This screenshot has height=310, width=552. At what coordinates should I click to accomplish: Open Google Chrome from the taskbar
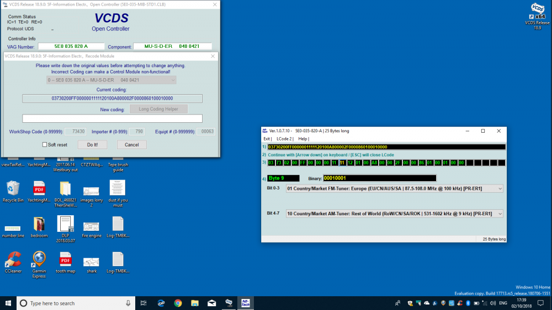point(178,303)
